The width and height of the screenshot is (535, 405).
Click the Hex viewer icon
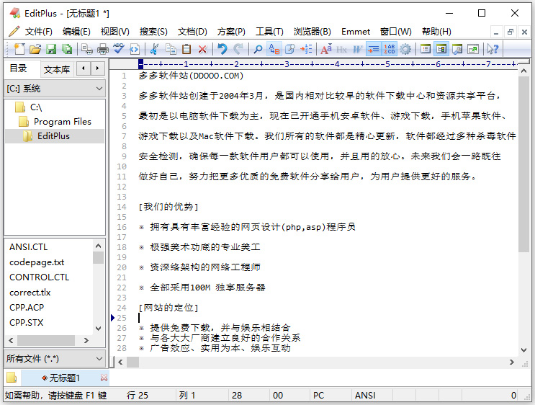[341, 49]
